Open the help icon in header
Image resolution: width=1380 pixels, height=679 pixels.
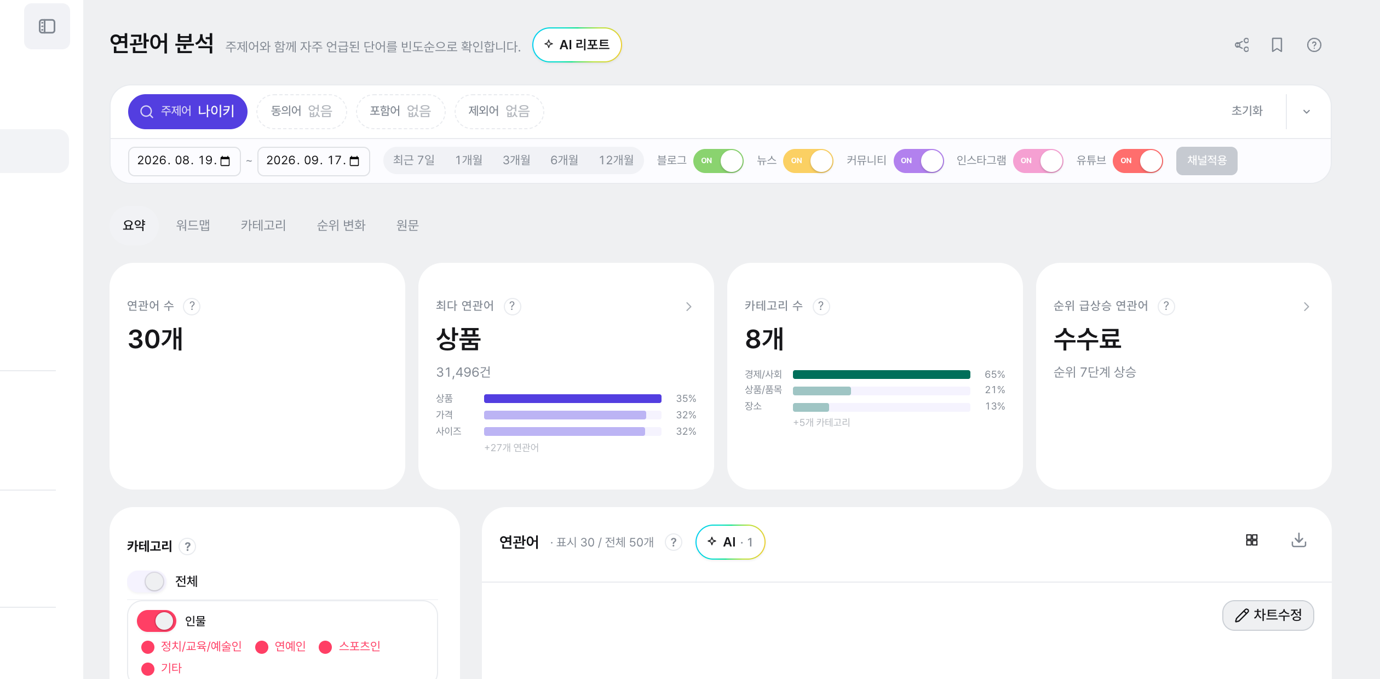pyautogui.click(x=1314, y=45)
